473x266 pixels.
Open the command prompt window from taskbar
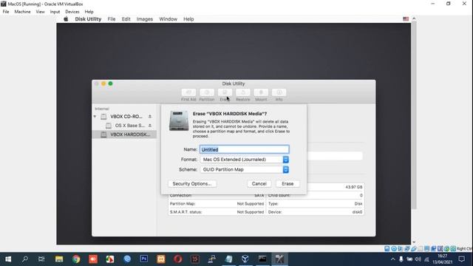coord(262,259)
